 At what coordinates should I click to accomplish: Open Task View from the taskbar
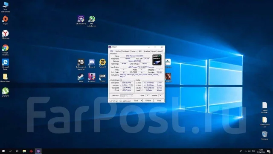point(17,151)
